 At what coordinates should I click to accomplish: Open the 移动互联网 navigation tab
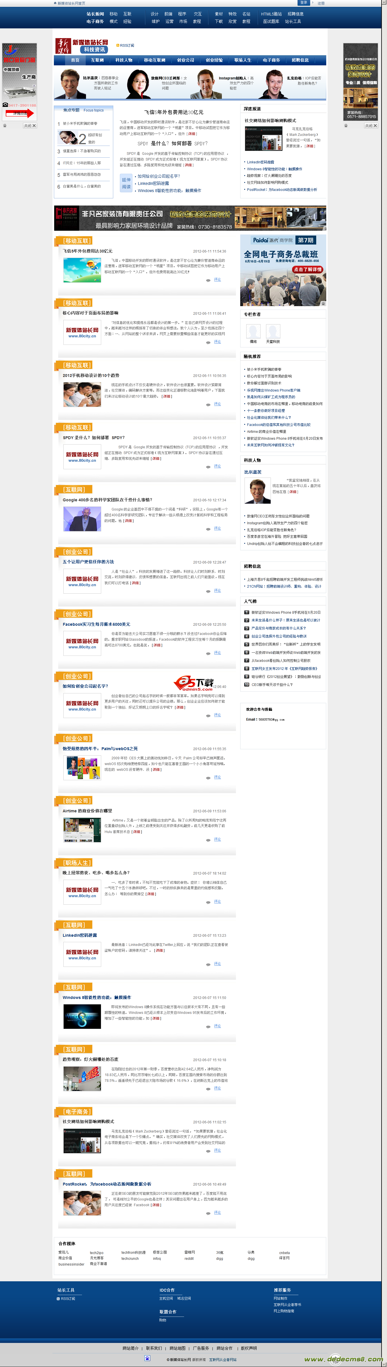coord(155,60)
